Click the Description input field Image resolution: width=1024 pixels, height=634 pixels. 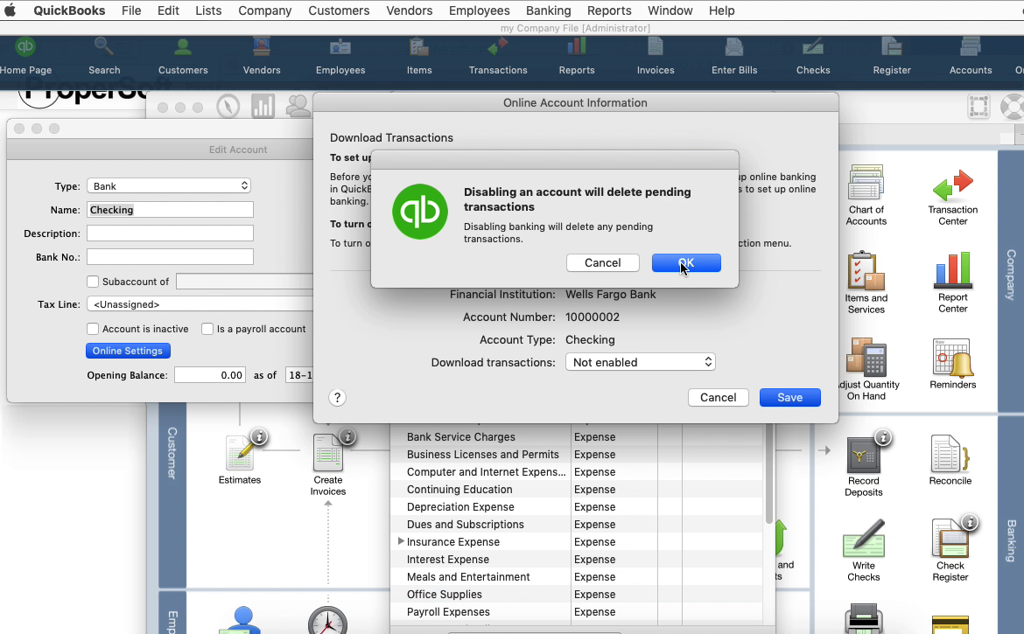pyautogui.click(x=170, y=233)
